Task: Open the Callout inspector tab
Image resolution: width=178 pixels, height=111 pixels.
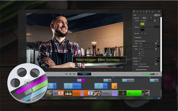Action: (146, 11)
